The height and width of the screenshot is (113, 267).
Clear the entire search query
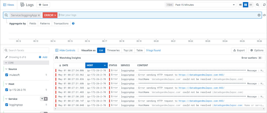tap(259, 15)
